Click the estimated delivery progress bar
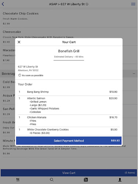Screen dimensions: 138x184 click(69, 60)
